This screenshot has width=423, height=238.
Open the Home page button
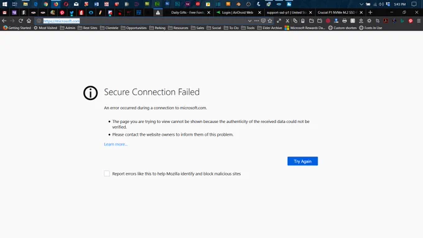29,21
